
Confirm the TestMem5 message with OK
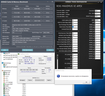click(x=86, y=82)
